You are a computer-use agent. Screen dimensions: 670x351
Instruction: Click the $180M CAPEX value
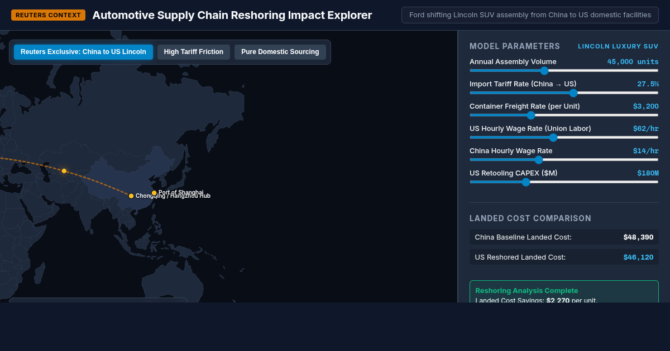(x=648, y=173)
